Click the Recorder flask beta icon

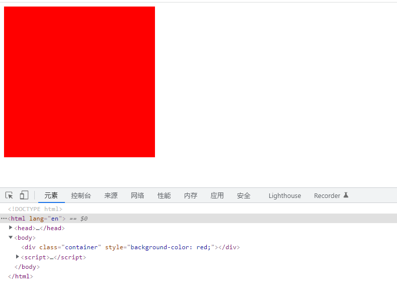(x=346, y=195)
